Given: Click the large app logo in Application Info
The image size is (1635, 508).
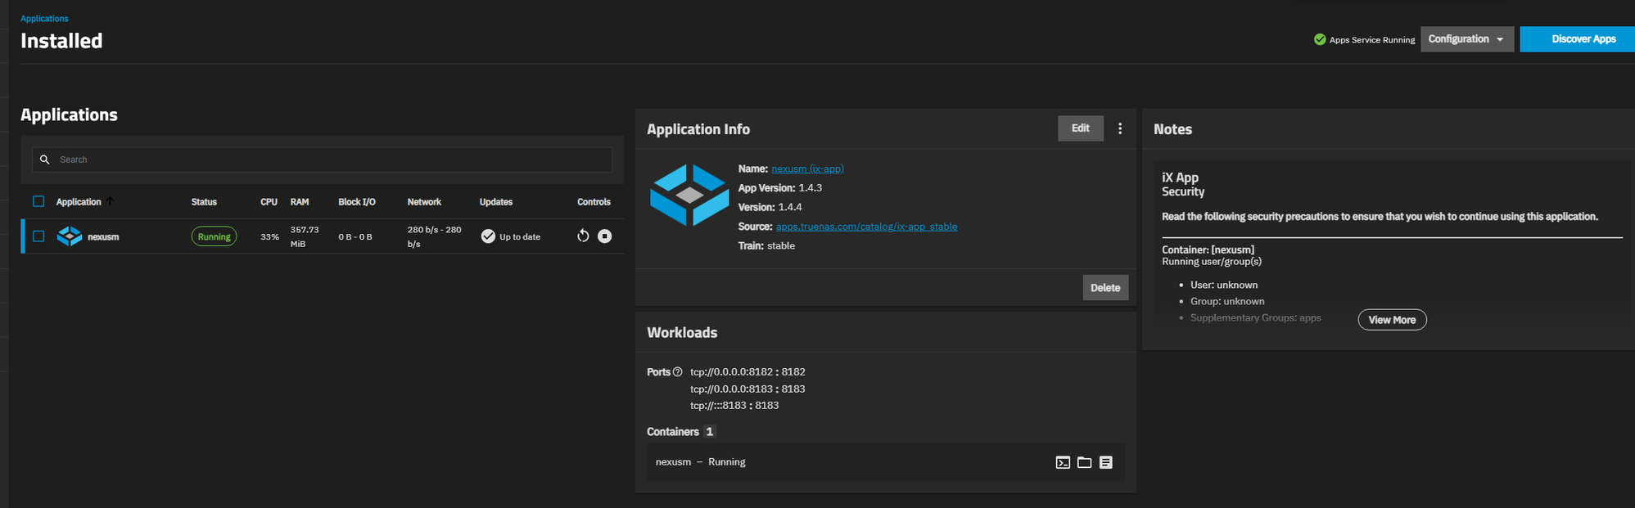Looking at the screenshot, I should [689, 195].
